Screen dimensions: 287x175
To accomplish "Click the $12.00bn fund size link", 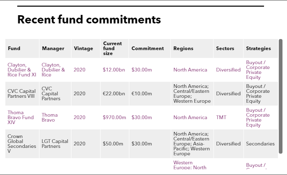I will pyautogui.click(x=114, y=70).
